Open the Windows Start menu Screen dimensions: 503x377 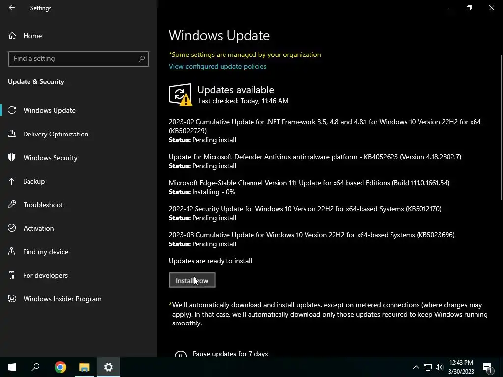click(x=12, y=367)
